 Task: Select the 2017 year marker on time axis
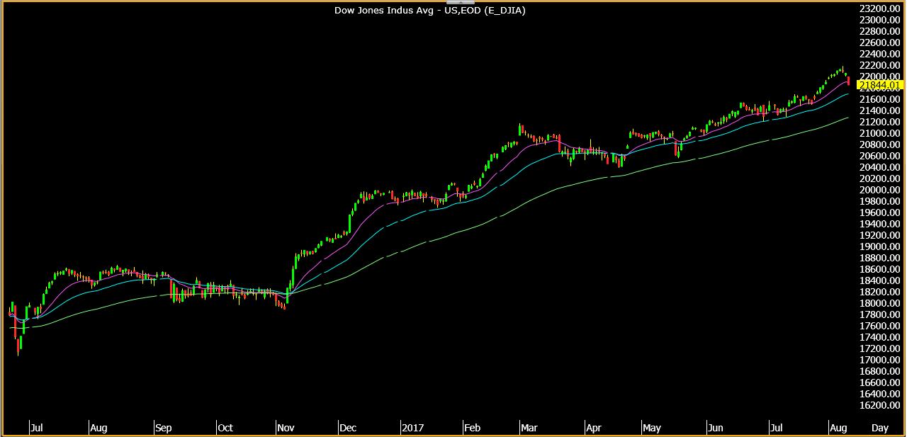412,428
